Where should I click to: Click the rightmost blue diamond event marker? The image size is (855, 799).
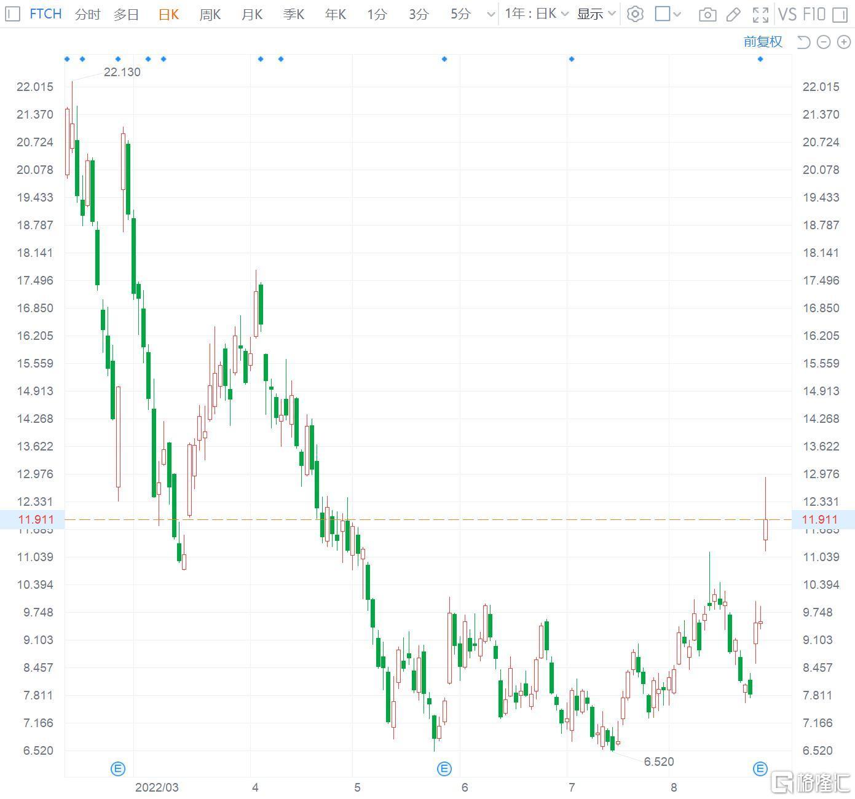(x=760, y=59)
